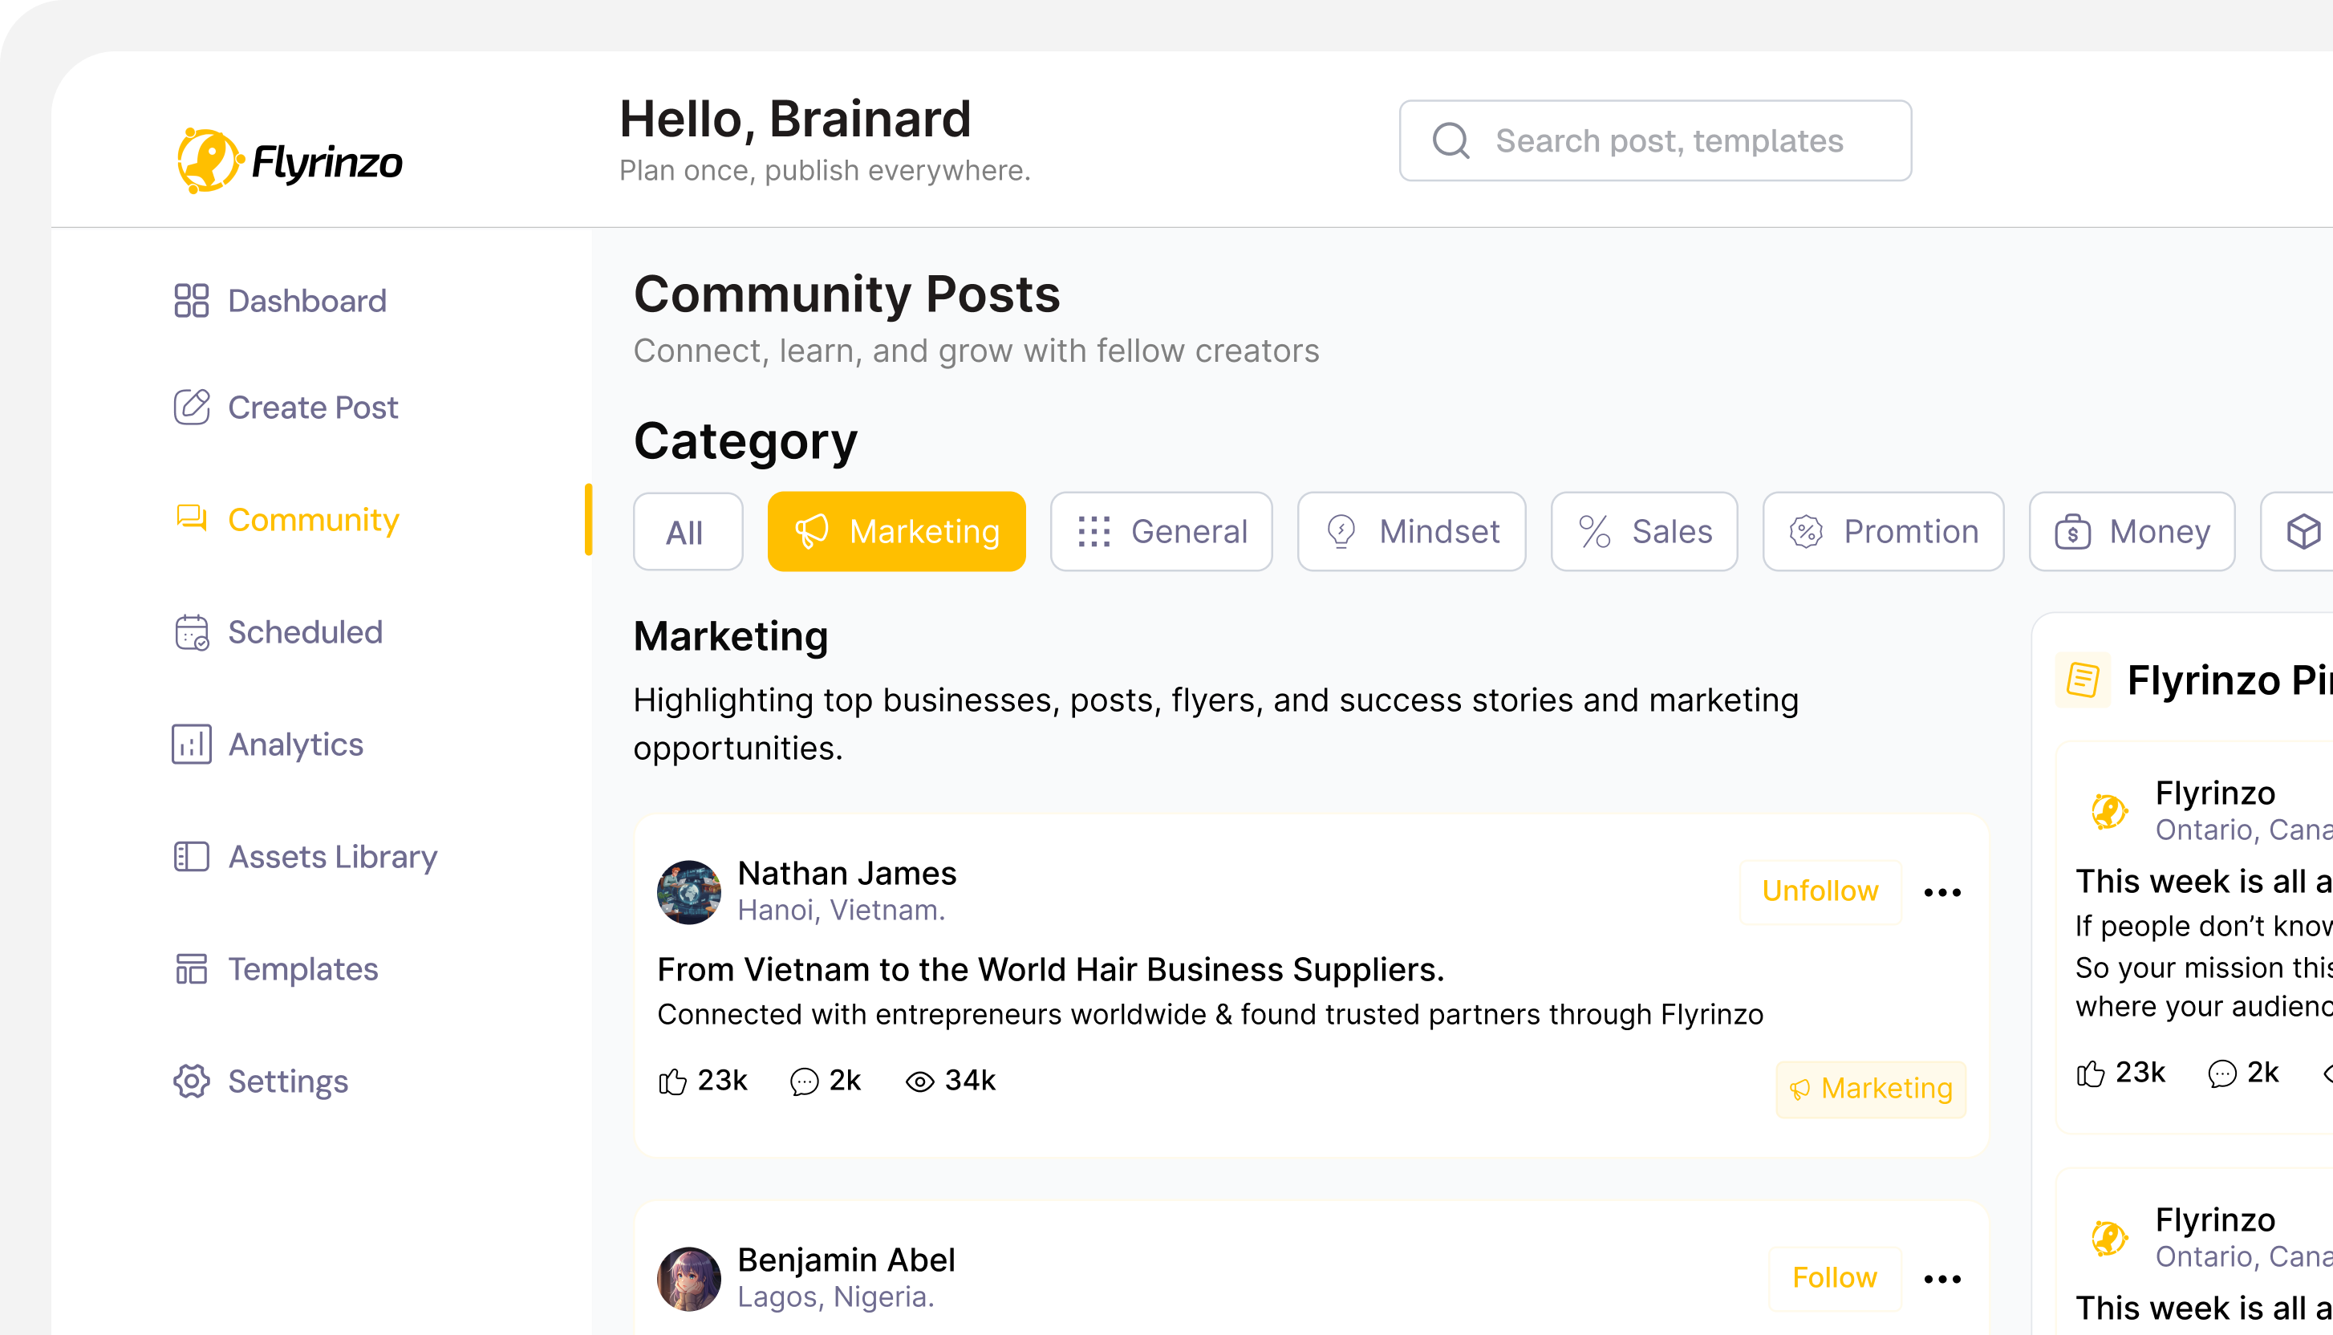Click the views eye icon on Nathan James's post

[919, 1082]
